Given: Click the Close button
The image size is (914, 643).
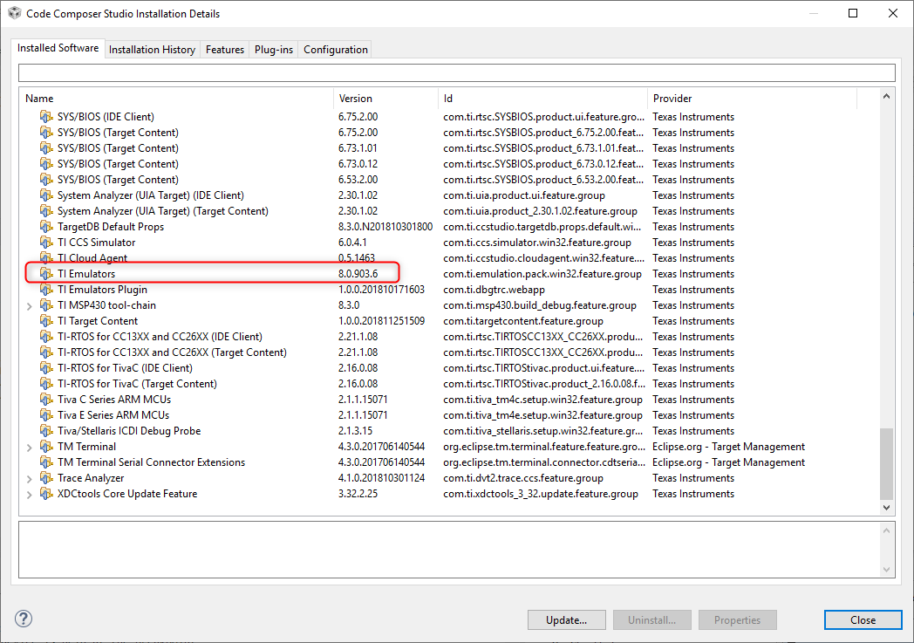Looking at the screenshot, I should tap(863, 620).
